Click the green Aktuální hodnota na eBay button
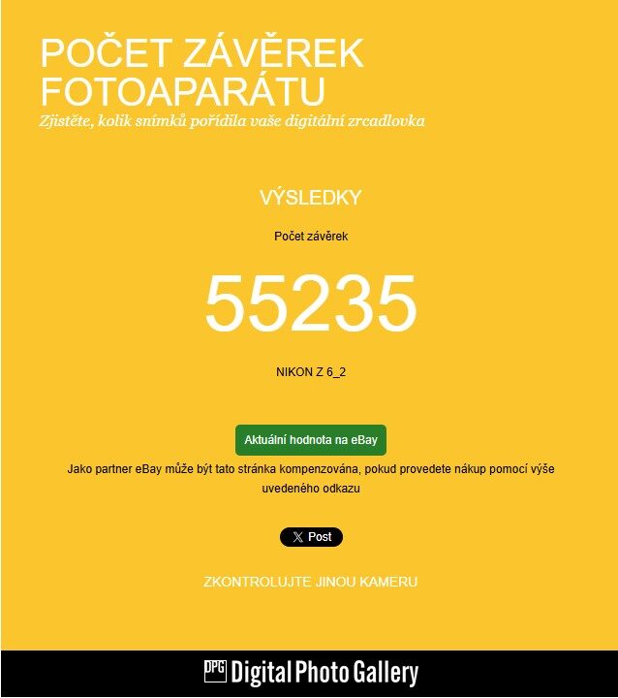Viewport: 618px width, 698px height. click(311, 440)
